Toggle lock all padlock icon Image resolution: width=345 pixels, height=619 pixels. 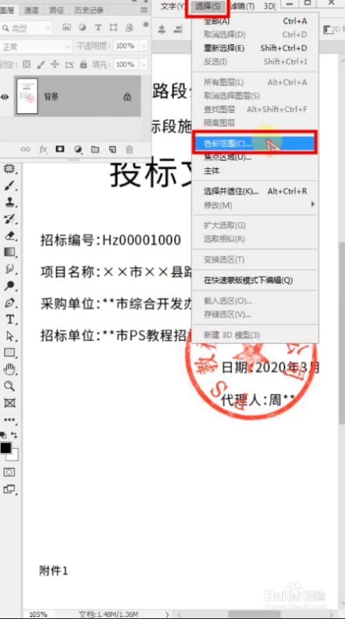pos(83,64)
